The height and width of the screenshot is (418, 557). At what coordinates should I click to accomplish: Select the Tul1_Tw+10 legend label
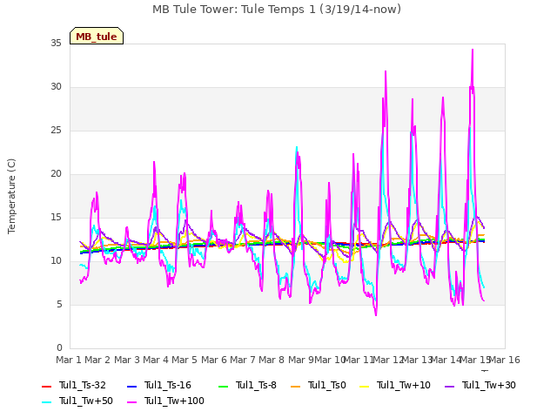coord(404,385)
